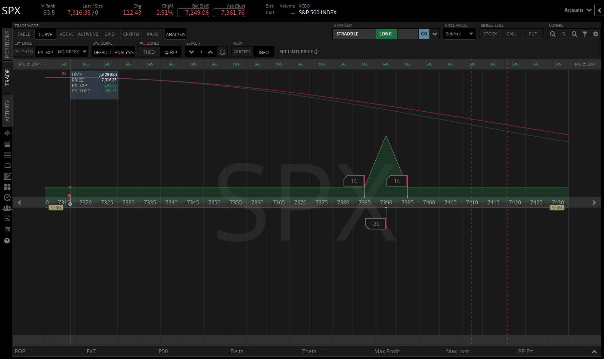The height and width of the screenshot is (359, 604).
Task: Open the bar-chart book sidebar icon
Action: tap(7, 144)
